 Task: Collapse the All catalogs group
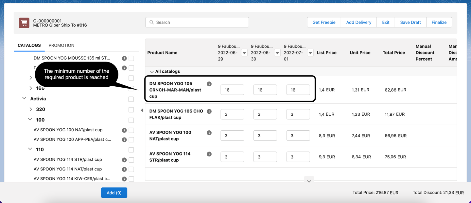pyautogui.click(x=152, y=72)
